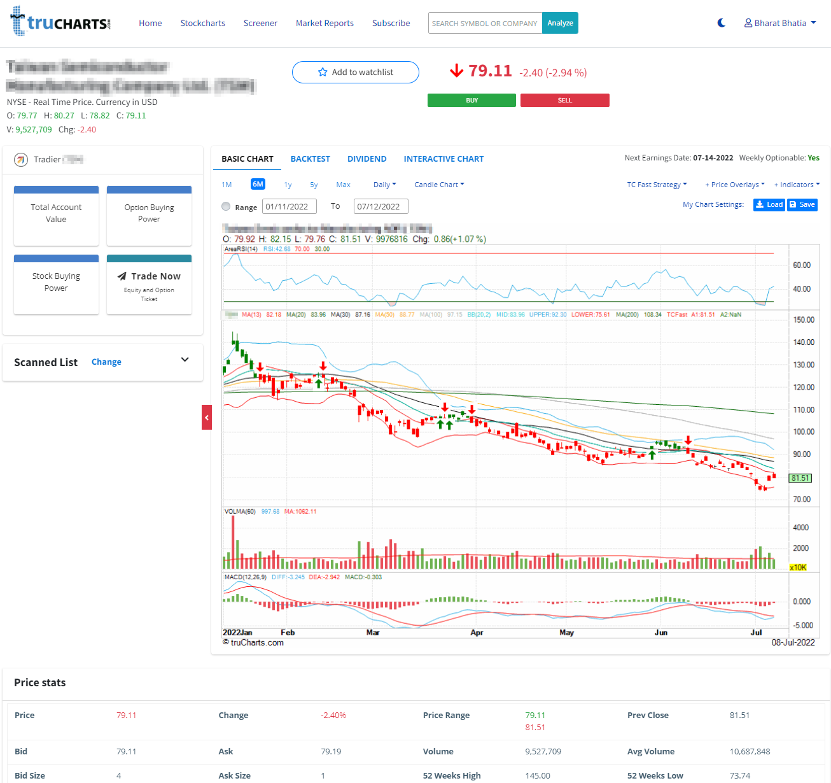Toggle dark mode with the moon icon
The image size is (831, 783).
(720, 22)
